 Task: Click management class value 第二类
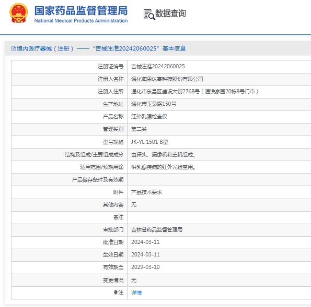[x=139, y=129]
